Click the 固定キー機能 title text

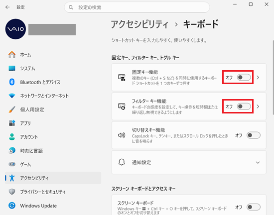[145, 72]
